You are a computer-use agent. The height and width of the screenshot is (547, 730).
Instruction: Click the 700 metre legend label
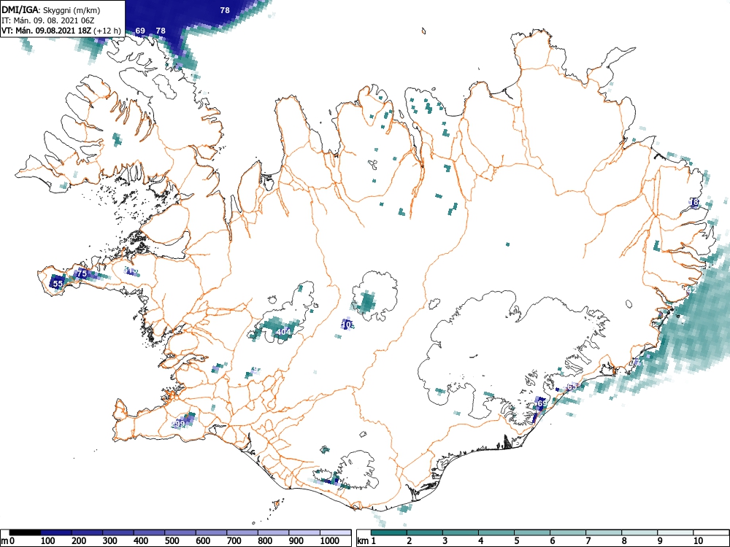[234, 541]
